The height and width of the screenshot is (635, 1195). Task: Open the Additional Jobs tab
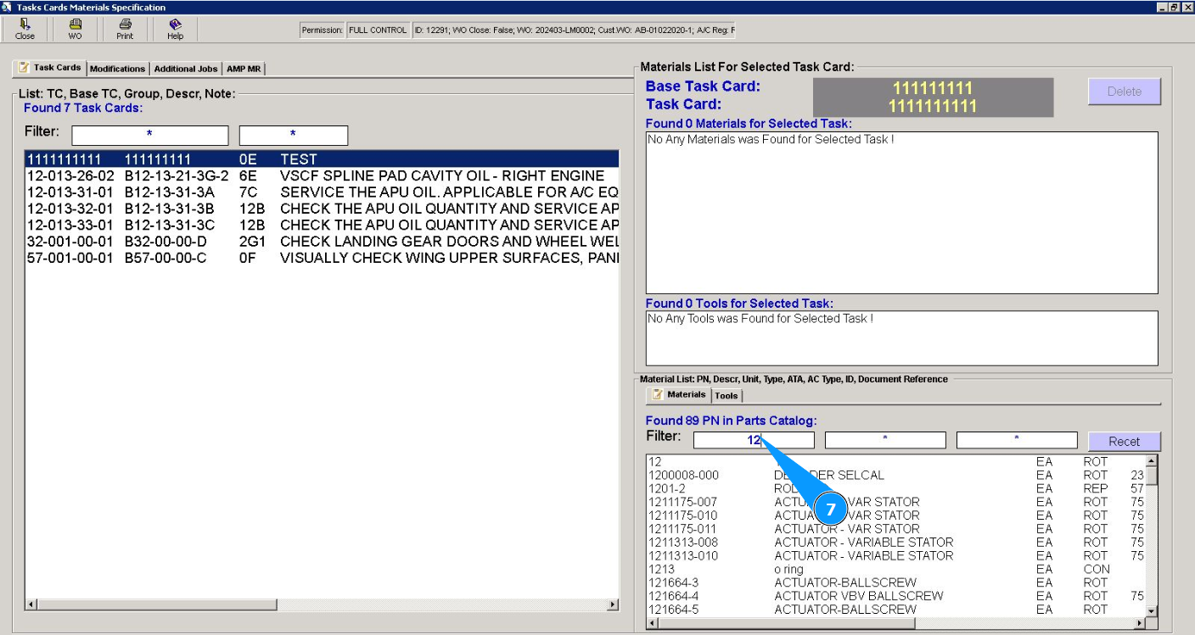pos(186,69)
